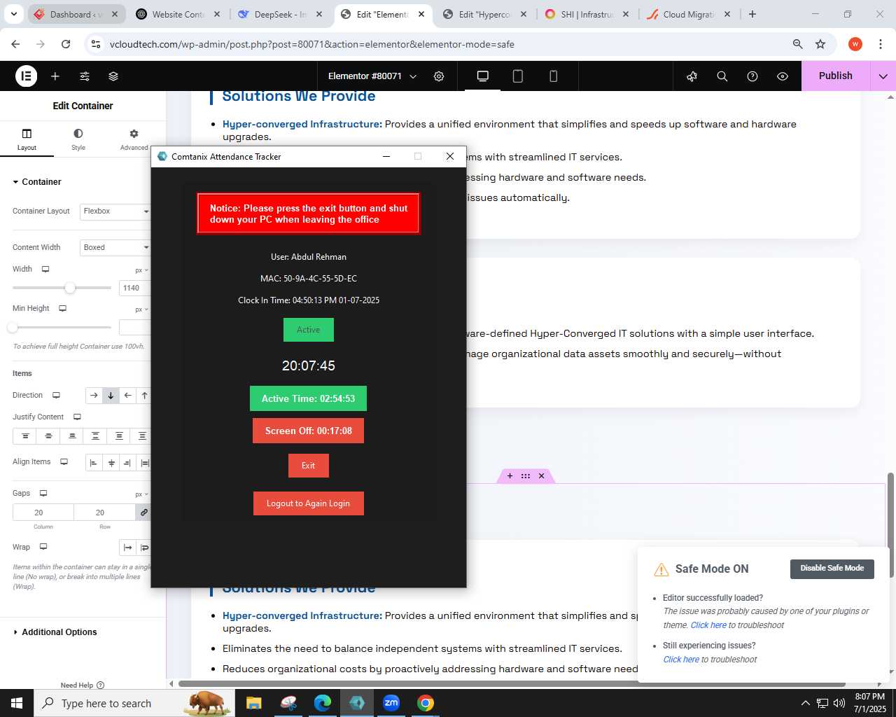Open the Structure layers icon

tap(113, 76)
